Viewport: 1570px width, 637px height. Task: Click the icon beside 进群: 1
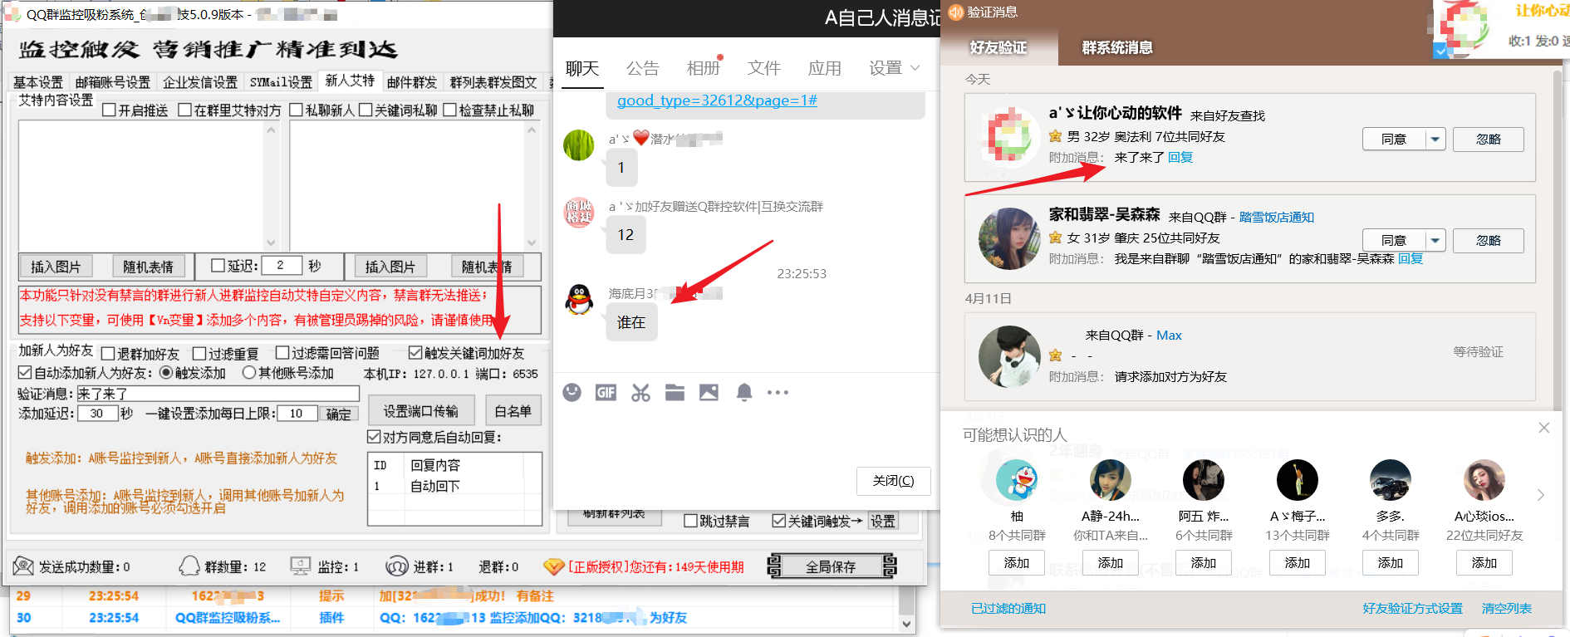point(396,566)
